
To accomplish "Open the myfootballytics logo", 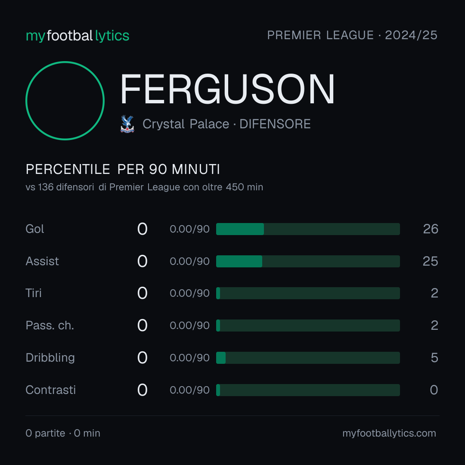I will coord(77,36).
